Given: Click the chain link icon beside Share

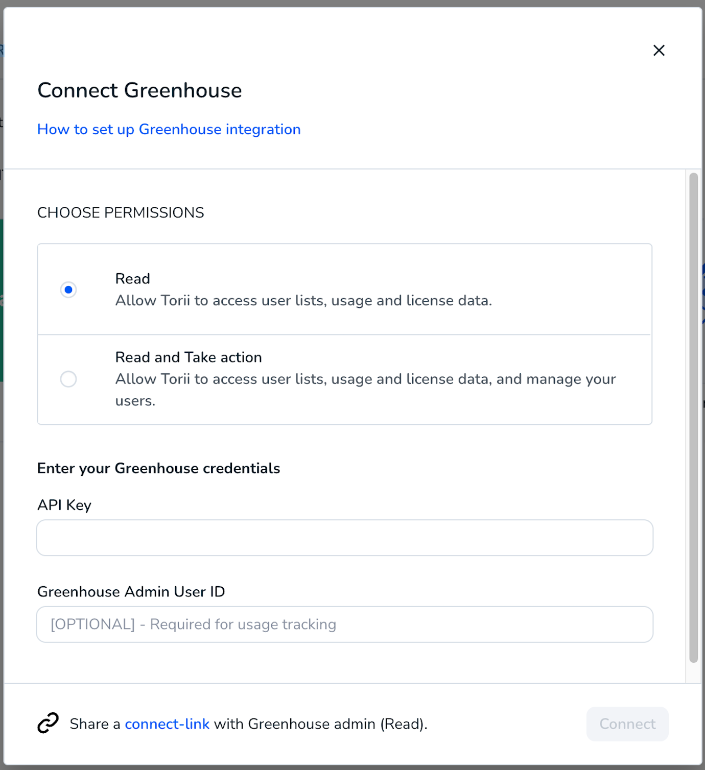Looking at the screenshot, I should pos(48,723).
